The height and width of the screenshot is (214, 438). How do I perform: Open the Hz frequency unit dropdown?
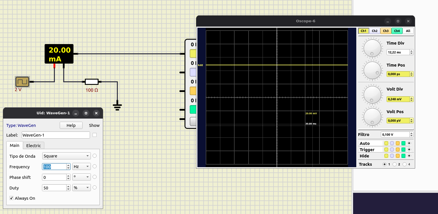click(x=81, y=166)
